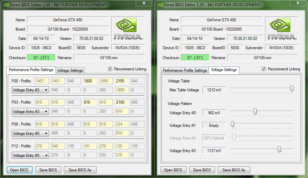Click green Checksum field in left window

(41, 57)
